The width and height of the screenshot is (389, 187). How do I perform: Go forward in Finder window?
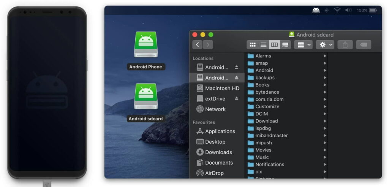pos(208,45)
